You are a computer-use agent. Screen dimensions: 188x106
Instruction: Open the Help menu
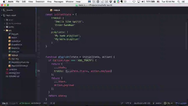(78, 1)
